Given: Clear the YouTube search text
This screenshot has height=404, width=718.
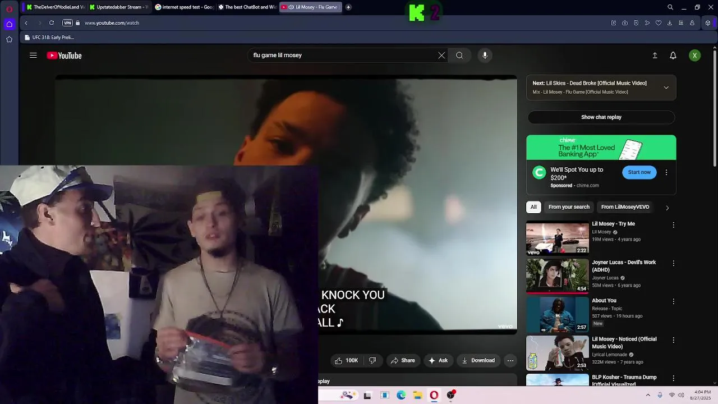Looking at the screenshot, I should pos(441,56).
